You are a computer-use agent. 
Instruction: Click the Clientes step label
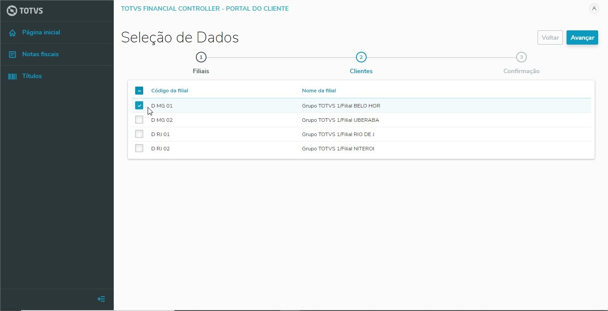click(x=361, y=71)
